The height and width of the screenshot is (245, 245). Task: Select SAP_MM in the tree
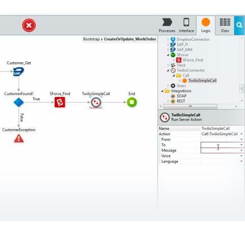[x=184, y=50]
